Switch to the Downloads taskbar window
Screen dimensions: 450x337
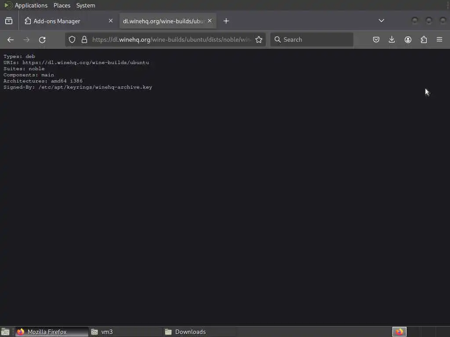pyautogui.click(x=200, y=332)
